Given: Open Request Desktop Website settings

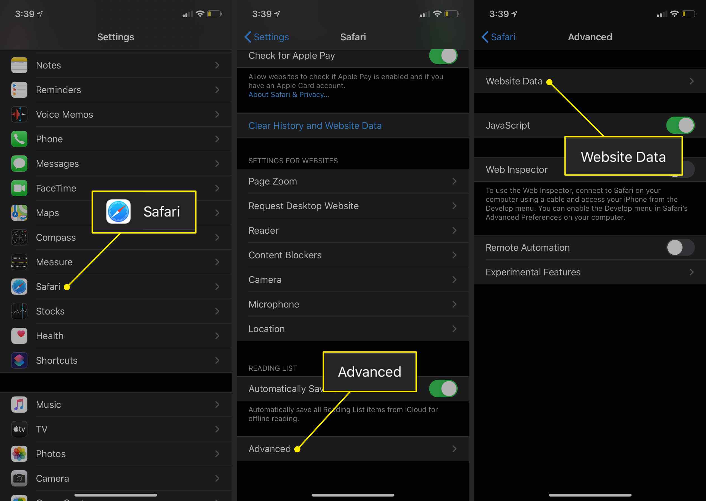Looking at the screenshot, I should [x=353, y=205].
